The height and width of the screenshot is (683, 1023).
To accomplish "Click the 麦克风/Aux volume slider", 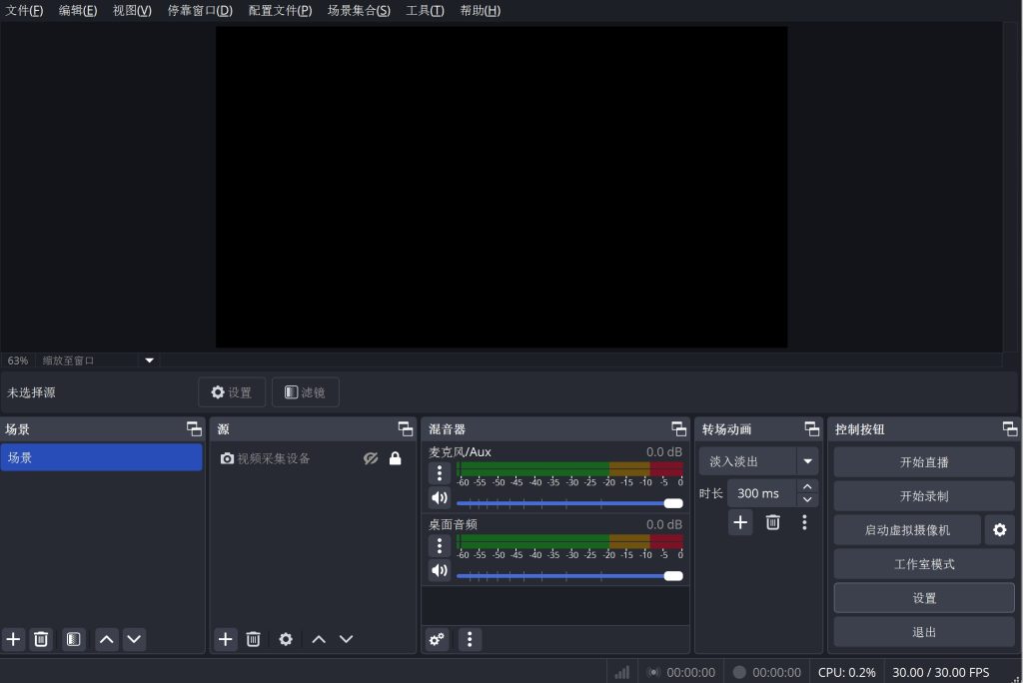I will 569,503.
